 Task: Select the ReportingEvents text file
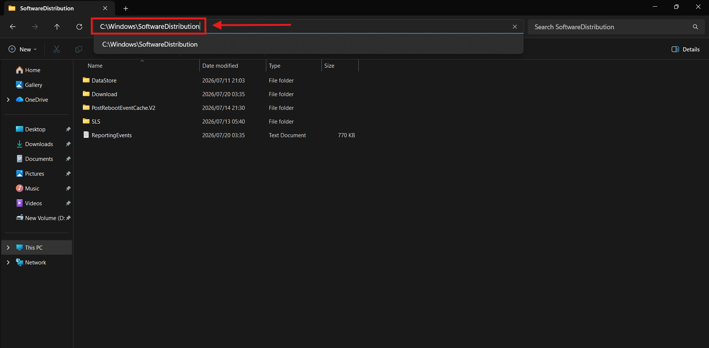112,135
